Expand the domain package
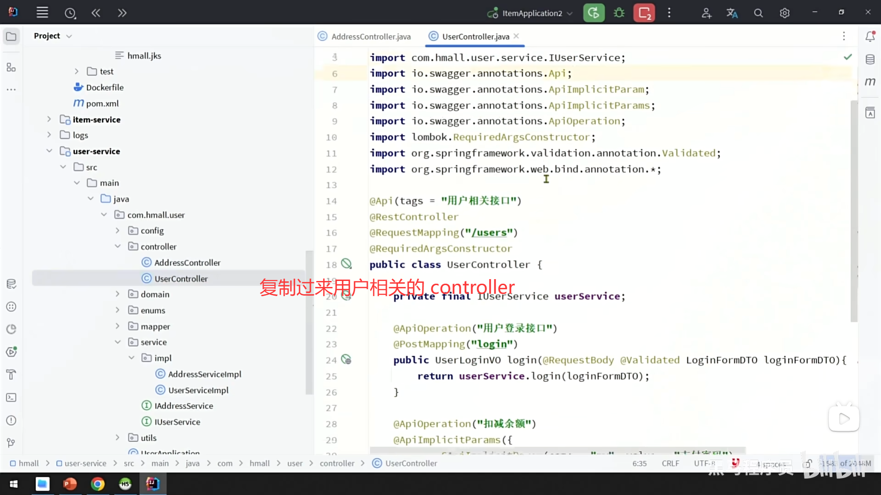The image size is (881, 495). point(117,294)
